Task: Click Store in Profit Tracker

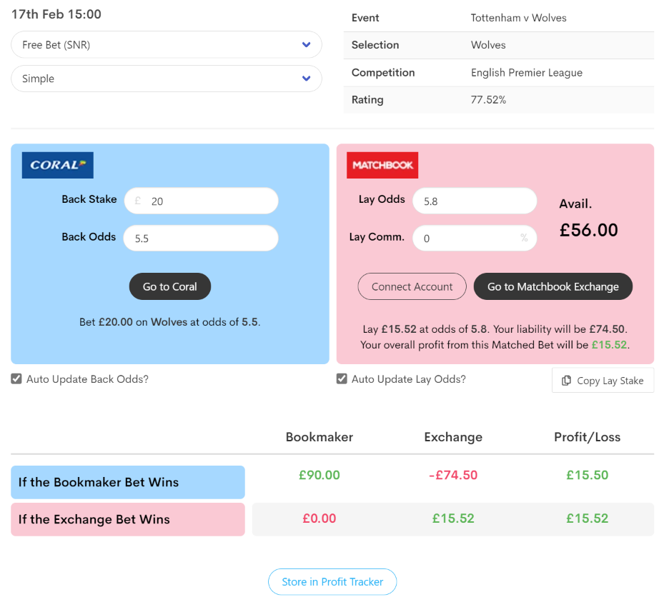Action: 332,582
